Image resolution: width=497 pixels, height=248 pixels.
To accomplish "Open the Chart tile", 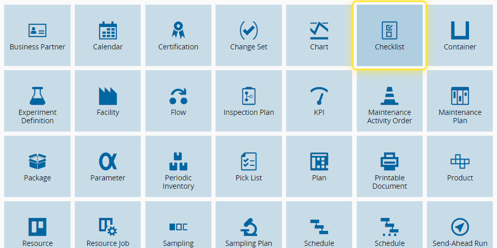I will pyautogui.click(x=319, y=35).
